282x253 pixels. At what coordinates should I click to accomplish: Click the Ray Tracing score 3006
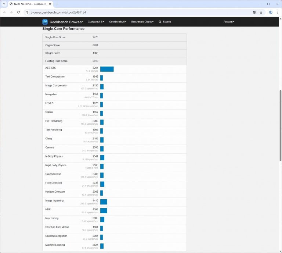click(95, 218)
